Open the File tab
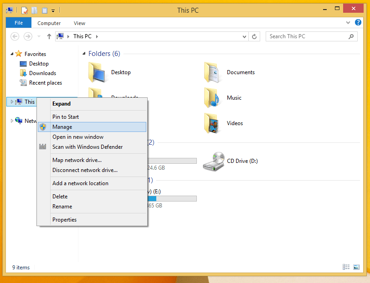This screenshot has height=283, width=370. (x=19, y=23)
